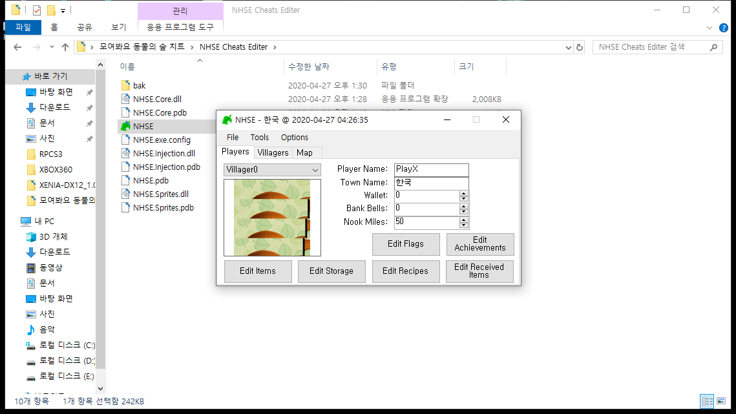Screen dimensions: 736x414
Task: Open the Villager0 player dropdown
Action: pyautogui.click(x=272, y=170)
